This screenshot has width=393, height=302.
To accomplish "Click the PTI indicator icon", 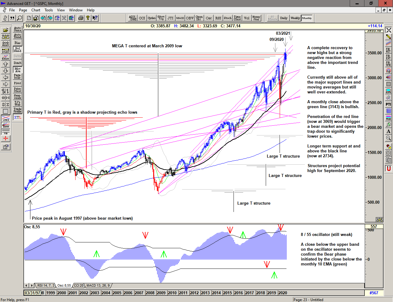I will 388,104.
